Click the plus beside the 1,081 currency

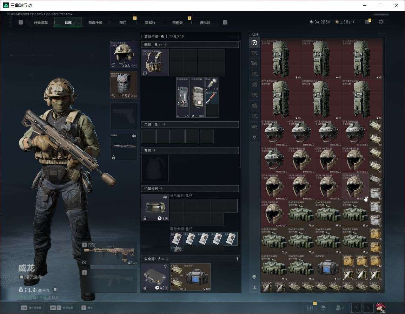point(354,22)
